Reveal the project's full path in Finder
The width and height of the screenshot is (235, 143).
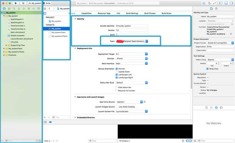tap(231, 34)
